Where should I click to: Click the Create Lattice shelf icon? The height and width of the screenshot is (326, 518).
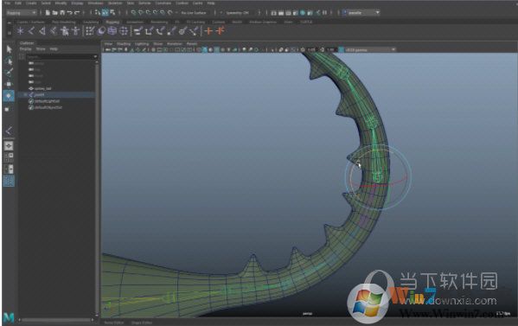pyautogui.click(x=112, y=31)
